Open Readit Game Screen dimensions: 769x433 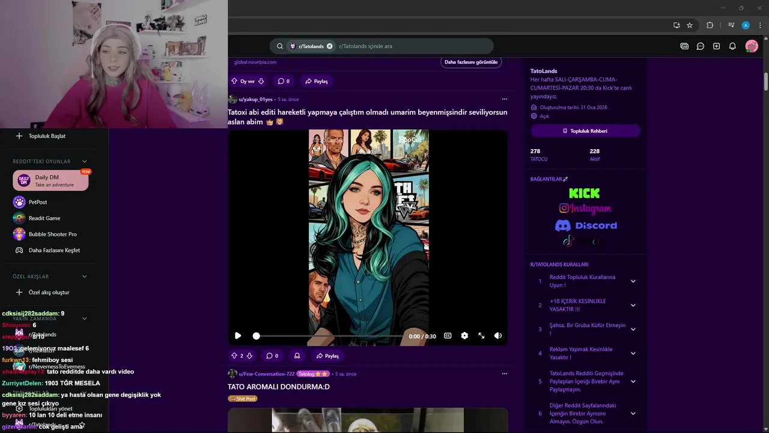tap(44, 218)
